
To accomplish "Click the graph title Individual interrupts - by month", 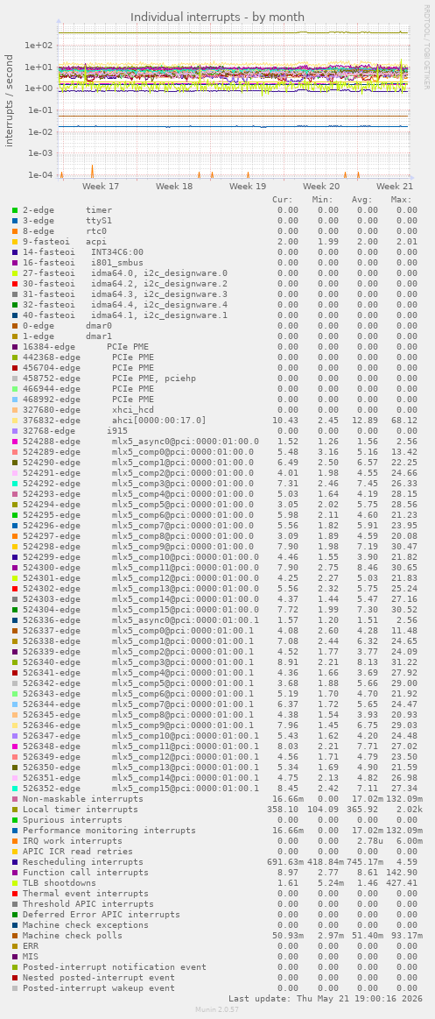I will pyautogui.click(x=217, y=17).
